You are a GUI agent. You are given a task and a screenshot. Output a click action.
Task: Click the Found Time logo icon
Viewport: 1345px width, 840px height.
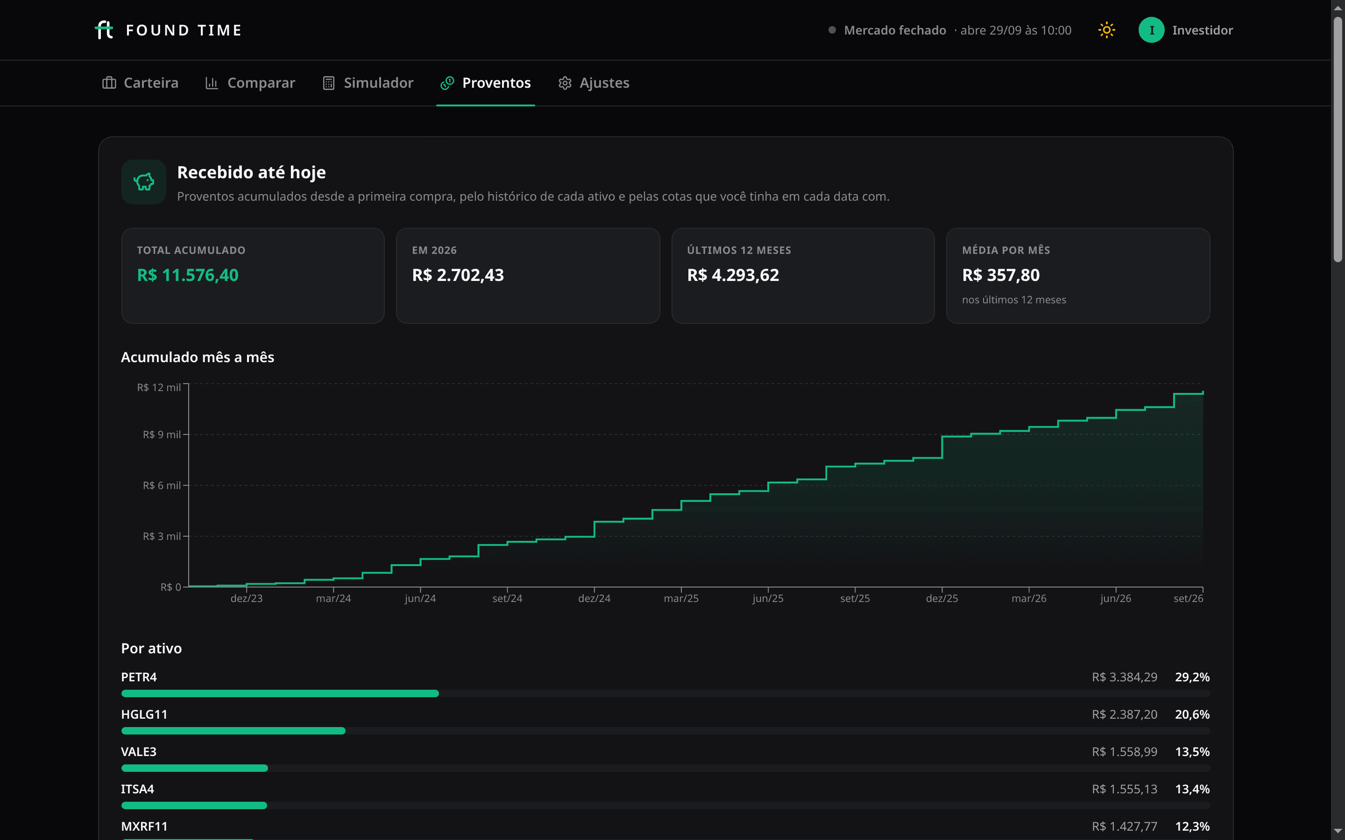coord(104,30)
